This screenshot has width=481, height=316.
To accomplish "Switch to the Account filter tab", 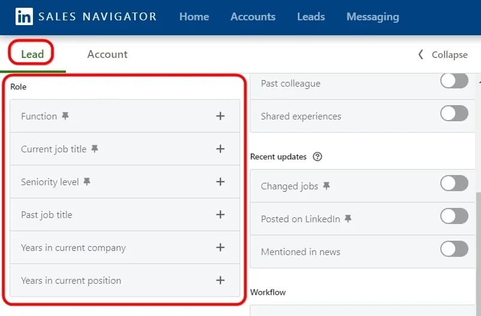I will click(107, 54).
